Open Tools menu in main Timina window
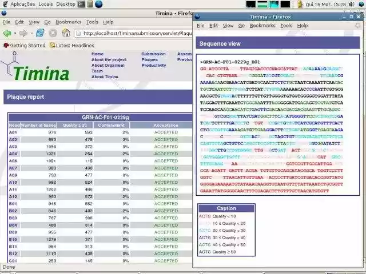366x274 pixels. [x=92, y=22]
